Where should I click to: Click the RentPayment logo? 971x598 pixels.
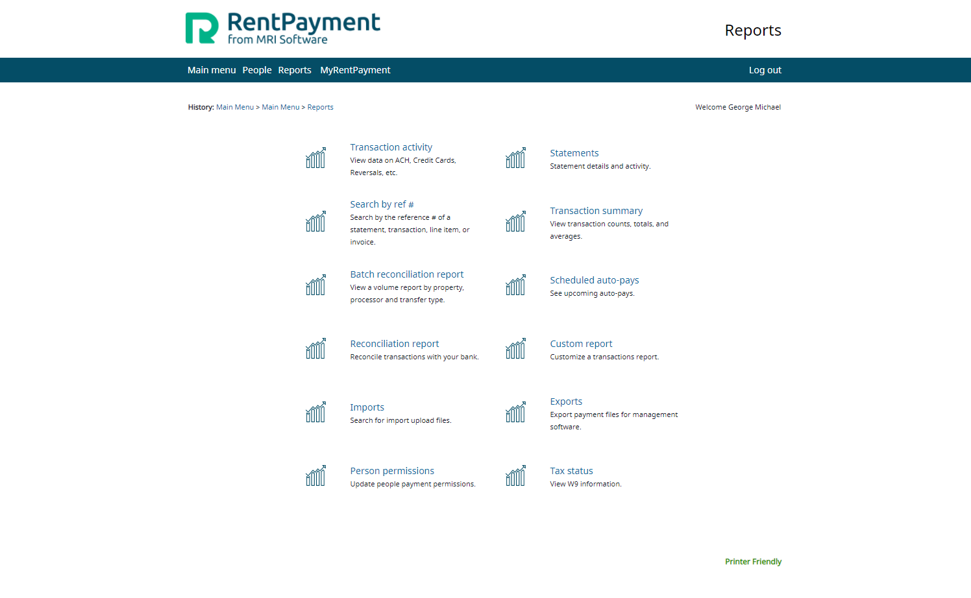[x=282, y=28]
